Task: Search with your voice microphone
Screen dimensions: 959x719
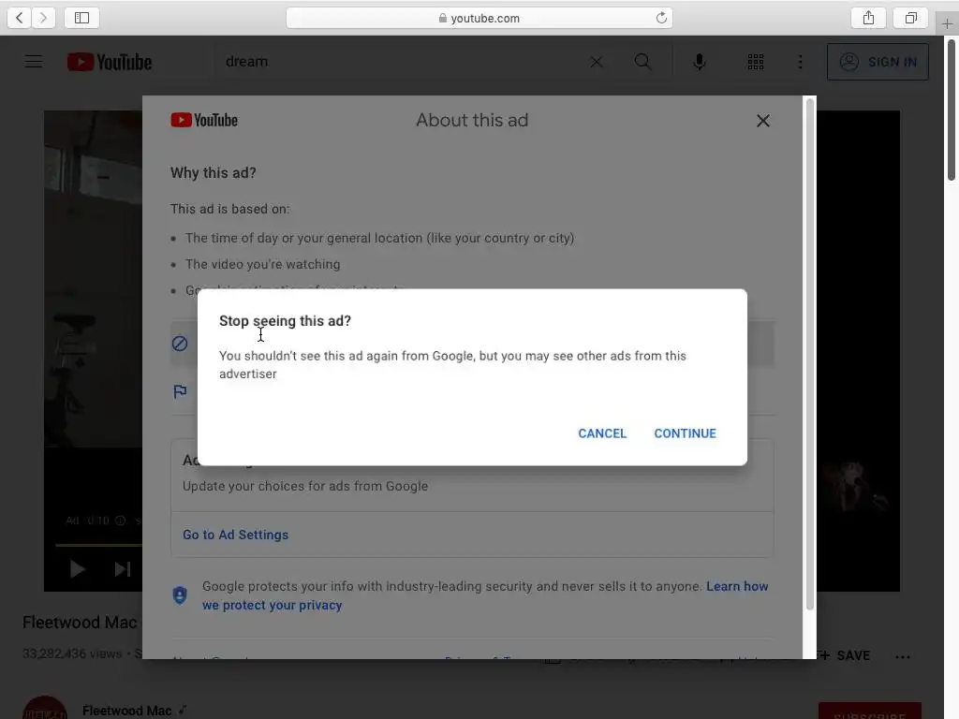Action: point(699,62)
